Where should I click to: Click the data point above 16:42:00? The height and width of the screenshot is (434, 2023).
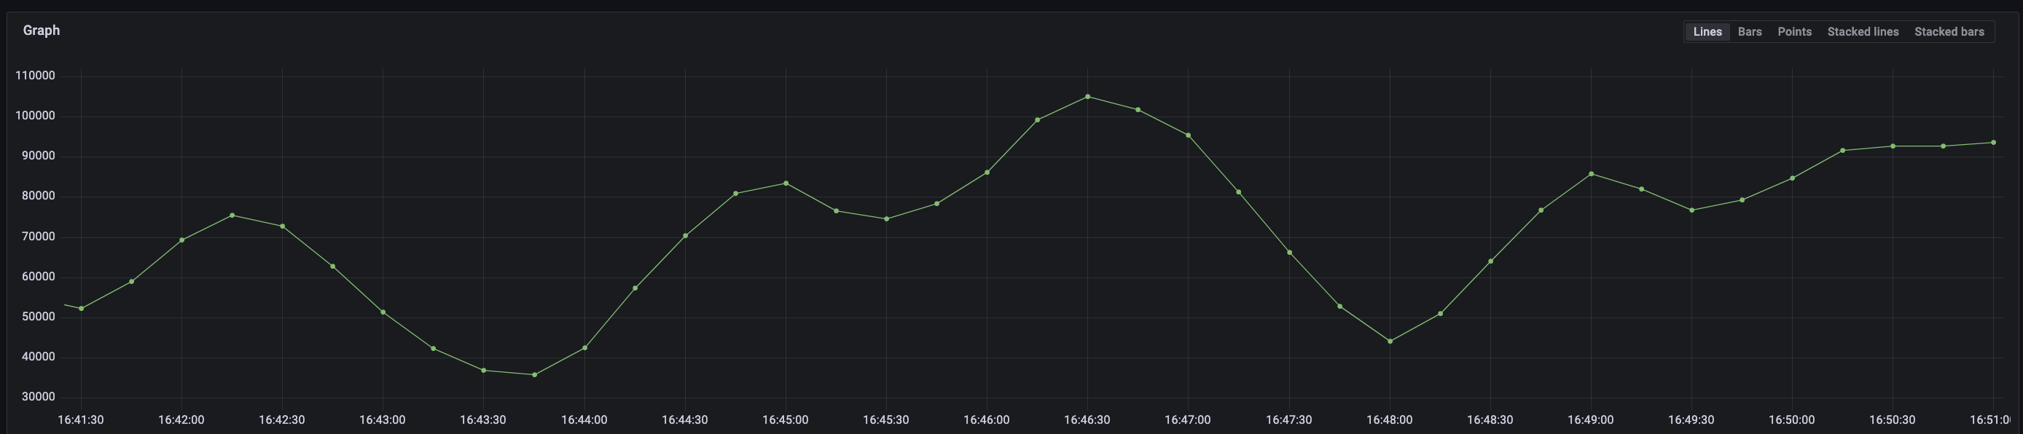click(x=182, y=240)
